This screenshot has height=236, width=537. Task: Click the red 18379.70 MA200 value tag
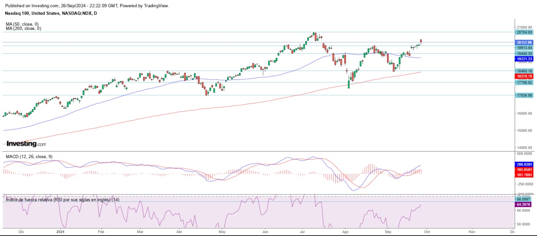(524, 76)
